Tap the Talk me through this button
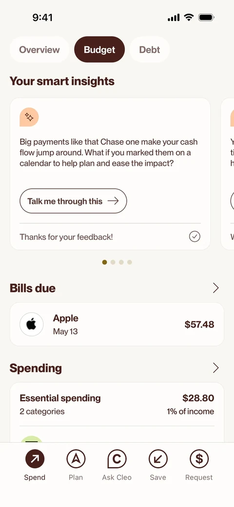This screenshot has height=507, width=234. 73,201
